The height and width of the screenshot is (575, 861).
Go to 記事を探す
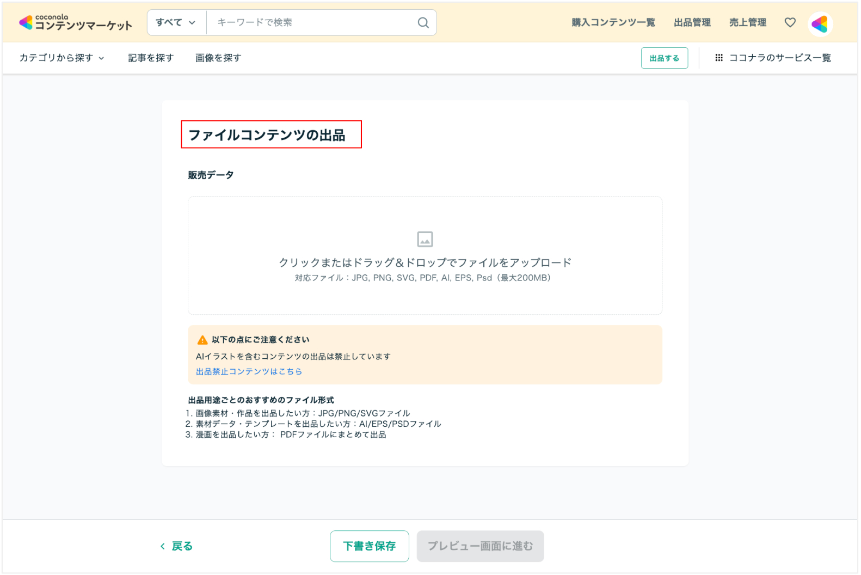coord(151,58)
